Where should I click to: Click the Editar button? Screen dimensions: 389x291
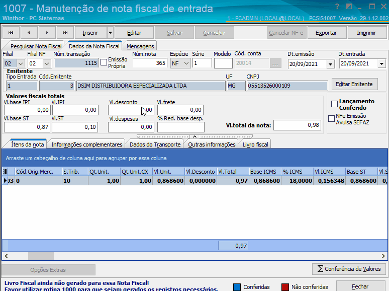pyautogui.click(x=134, y=33)
